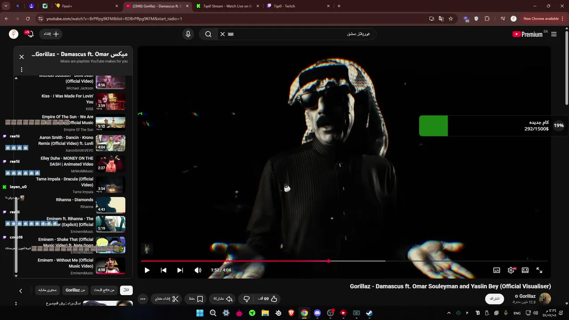Click 'New Chrome available' update button
This screenshot has height=320, width=569.
pyautogui.click(x=541, y=19)
